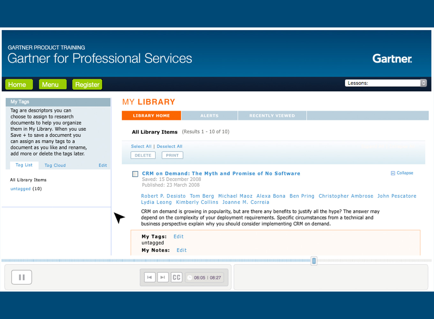The width and height of the screenshot is (434, 319).
Task: Click author John Pescatore
Action: click(397, 196)
